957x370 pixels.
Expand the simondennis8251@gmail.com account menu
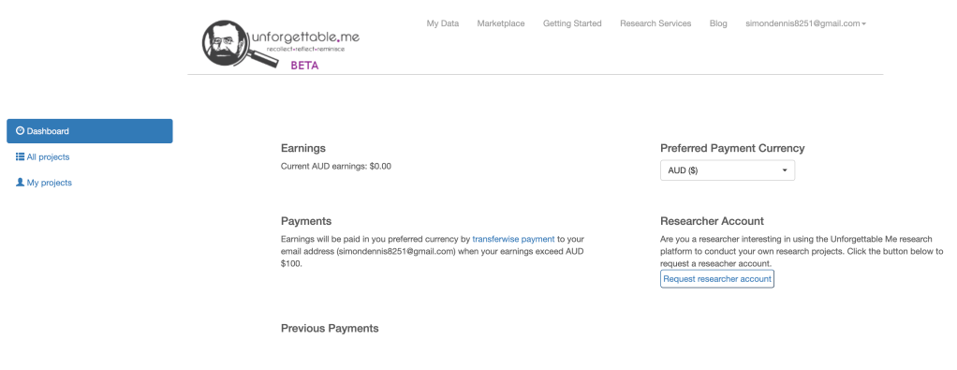point(805,23)
